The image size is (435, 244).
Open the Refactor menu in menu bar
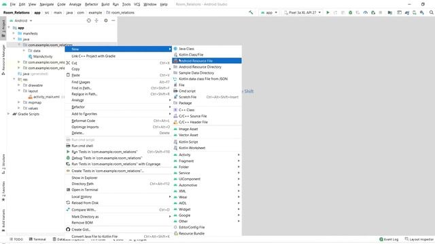tap(91, 5)
